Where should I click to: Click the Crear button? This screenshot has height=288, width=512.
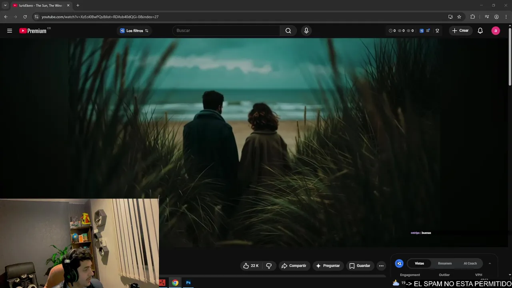point(460,31)
